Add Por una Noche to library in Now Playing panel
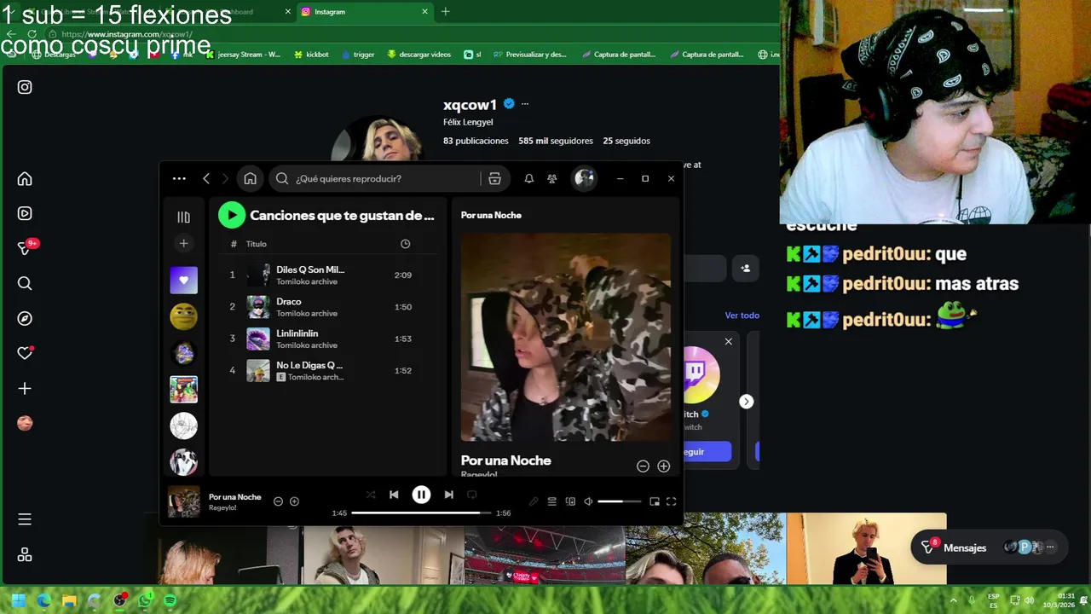This screenshot has width=1091, height=614. click(664, 466)
